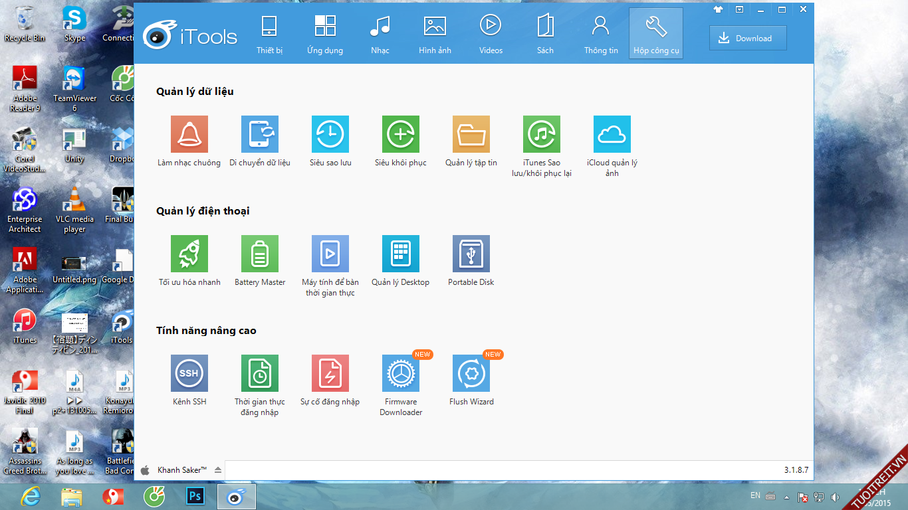Open Photoshop from the taskbar
The image size is (908, 510).
[195, 496]
